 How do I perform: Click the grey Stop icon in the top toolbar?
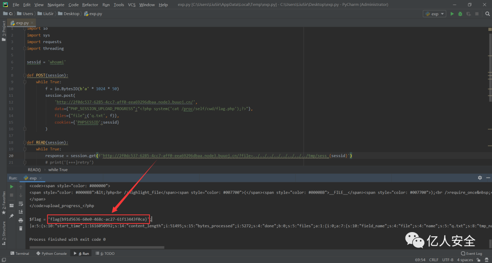click(477, 14)
